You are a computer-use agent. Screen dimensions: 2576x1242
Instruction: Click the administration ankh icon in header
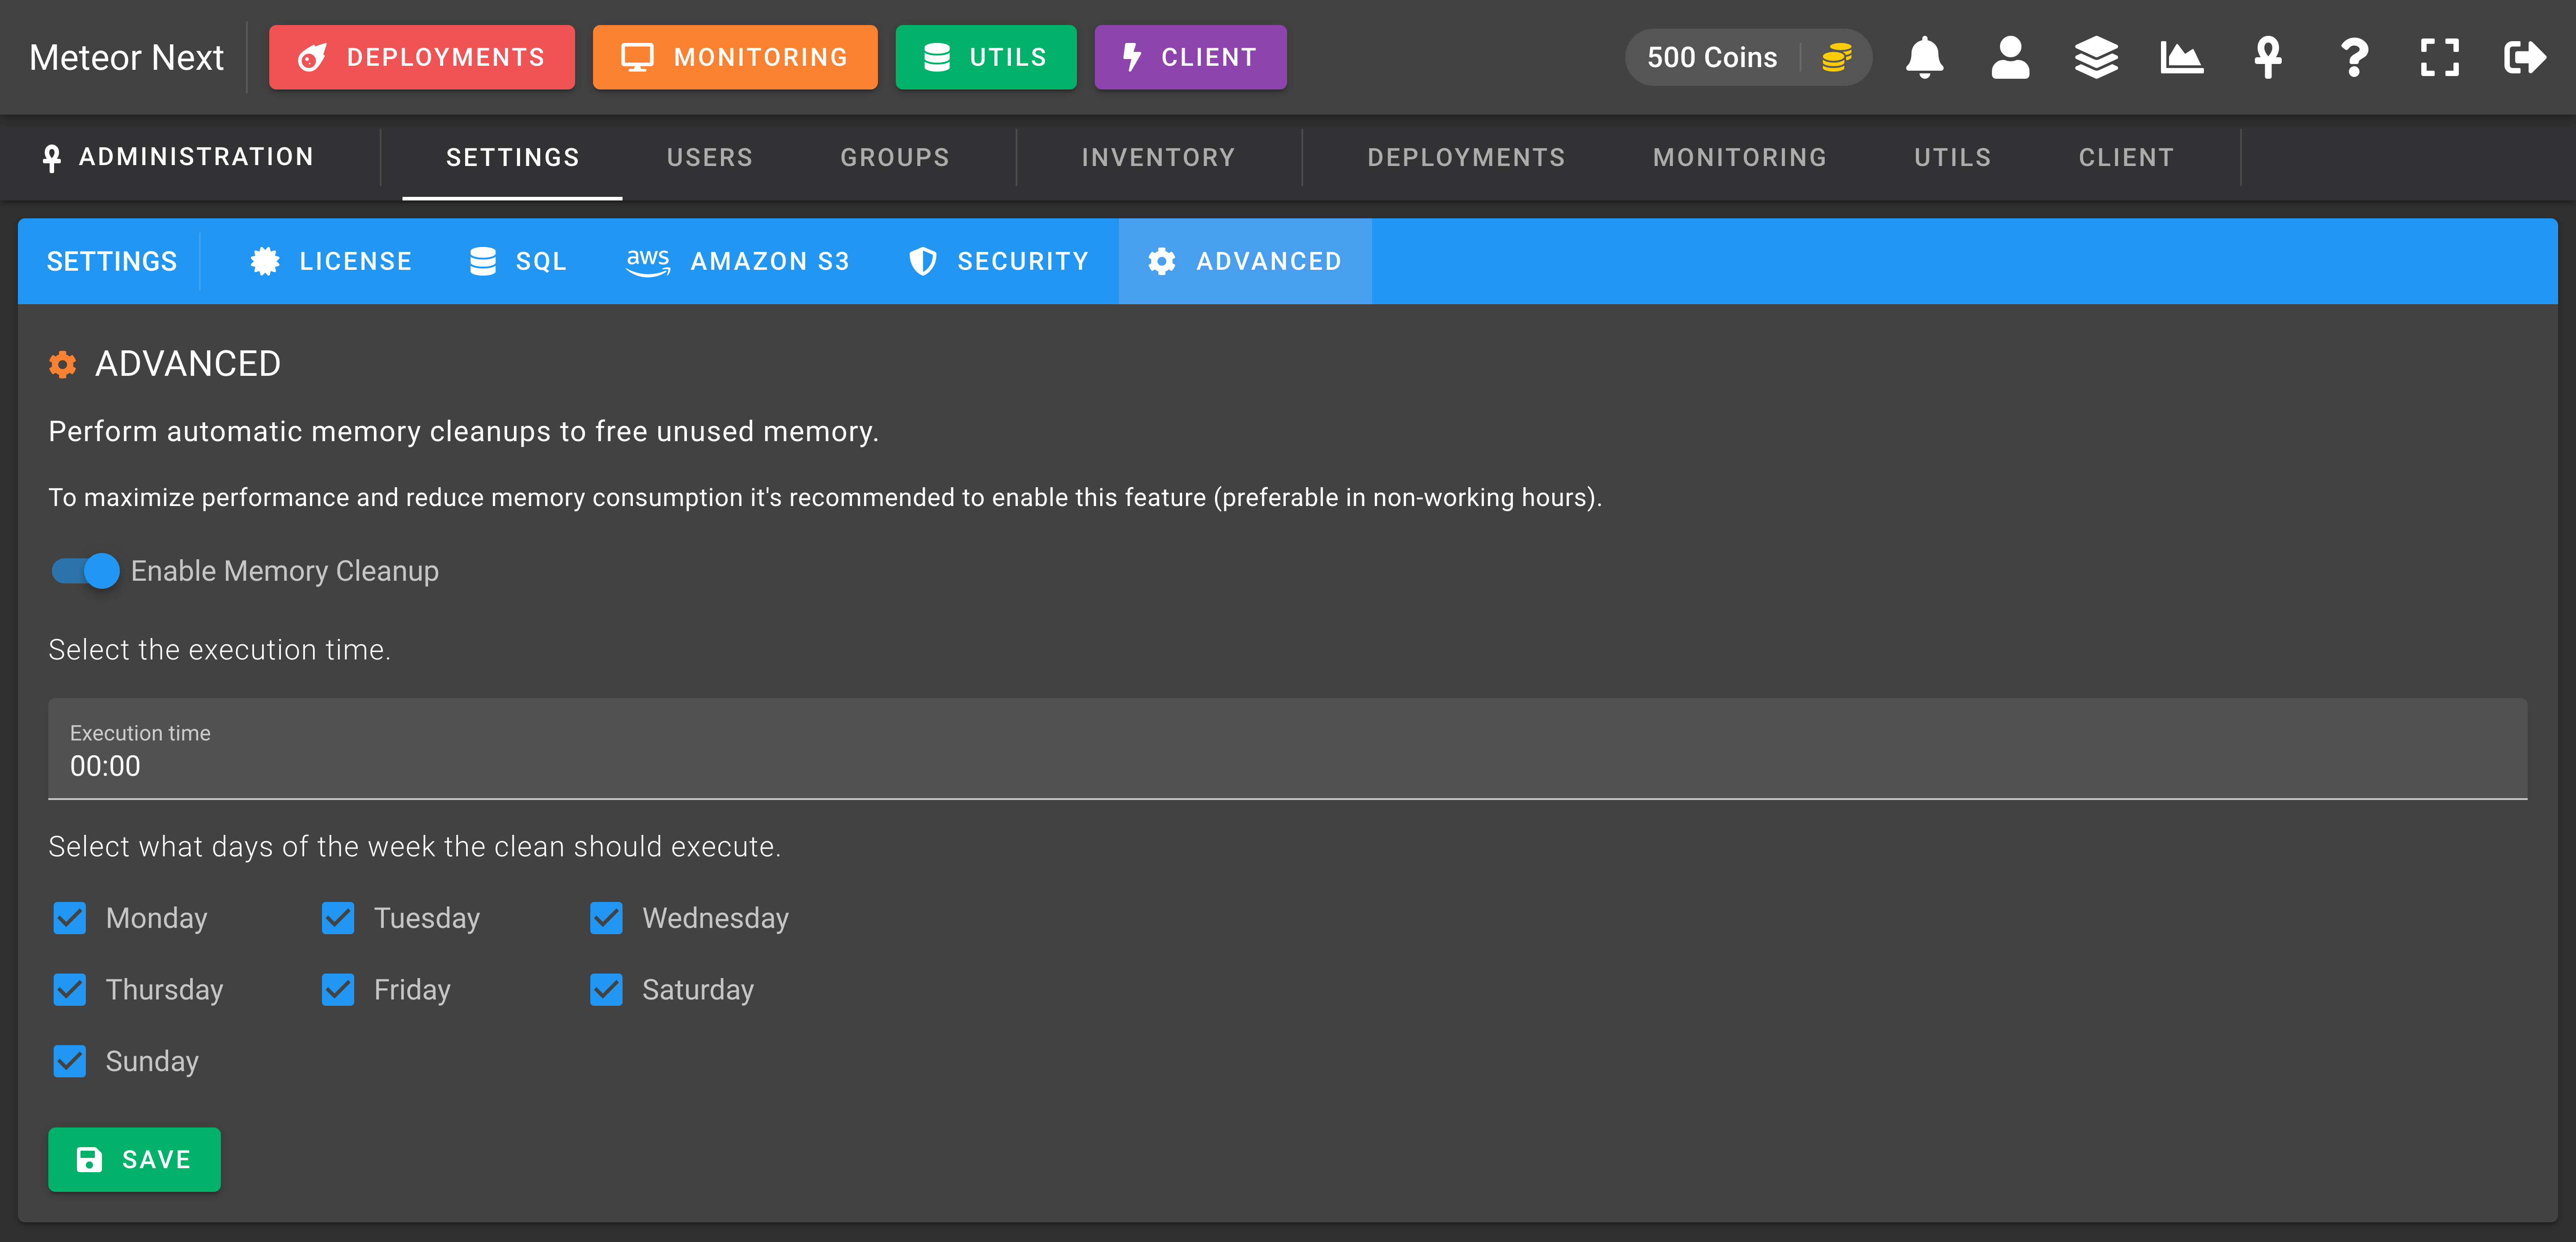click(2268, 57)
